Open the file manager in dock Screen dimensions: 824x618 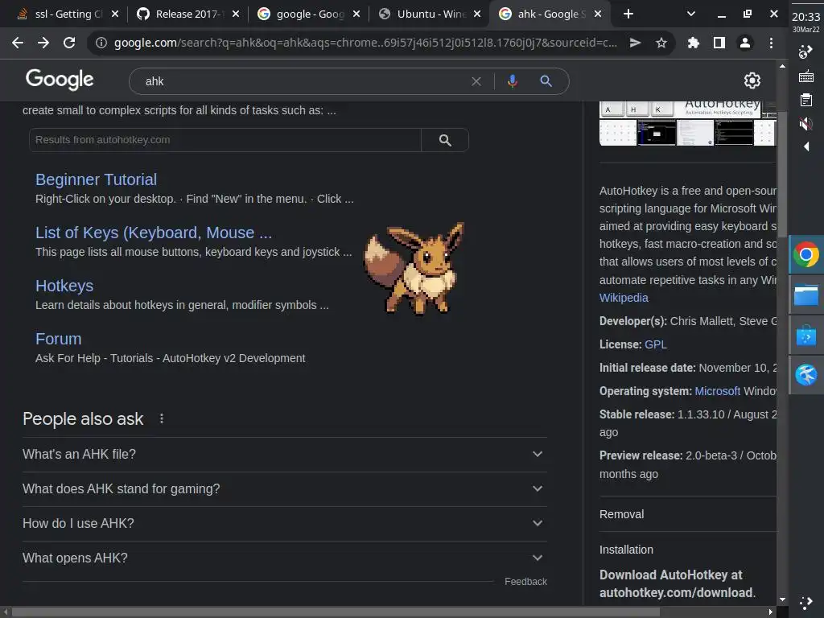805,295
